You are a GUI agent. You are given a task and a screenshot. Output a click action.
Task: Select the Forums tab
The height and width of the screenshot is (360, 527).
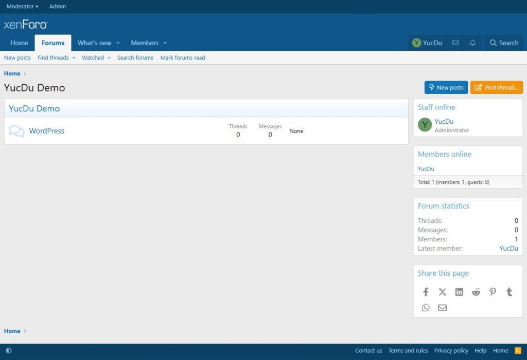[x=53, y=43]
